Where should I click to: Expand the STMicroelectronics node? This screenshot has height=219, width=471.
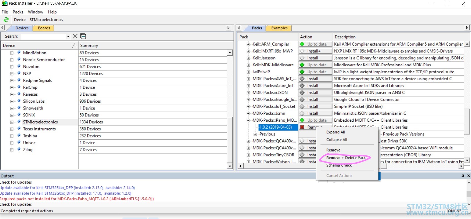[12, 122]
